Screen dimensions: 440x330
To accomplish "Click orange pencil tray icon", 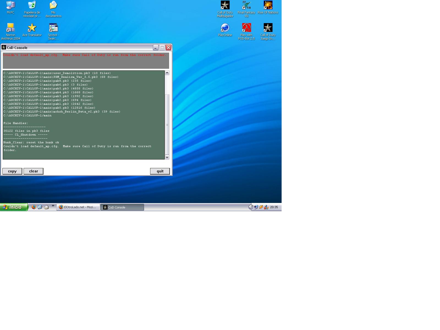I will tap(261, 207).
